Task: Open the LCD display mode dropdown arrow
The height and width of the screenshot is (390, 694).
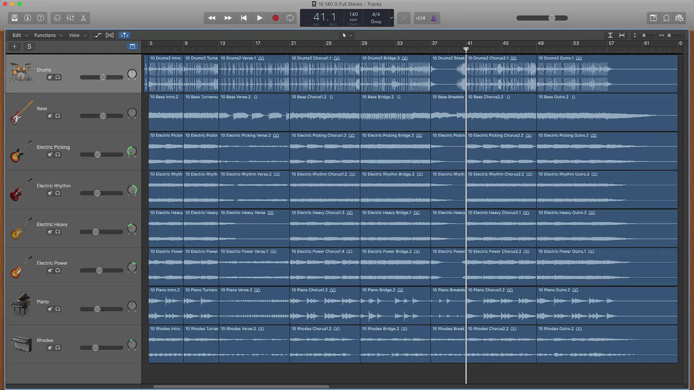Action: 392,18
